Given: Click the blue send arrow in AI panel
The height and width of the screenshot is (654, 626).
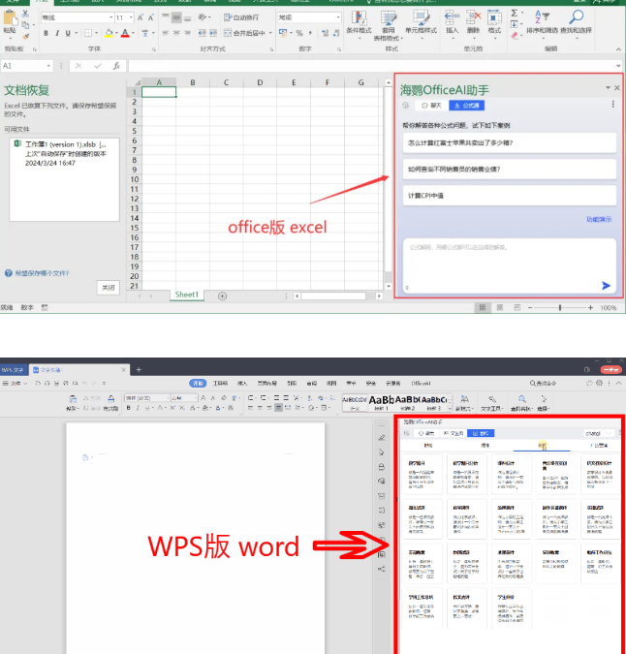Looking at the screenshot, I should point(606,286).
